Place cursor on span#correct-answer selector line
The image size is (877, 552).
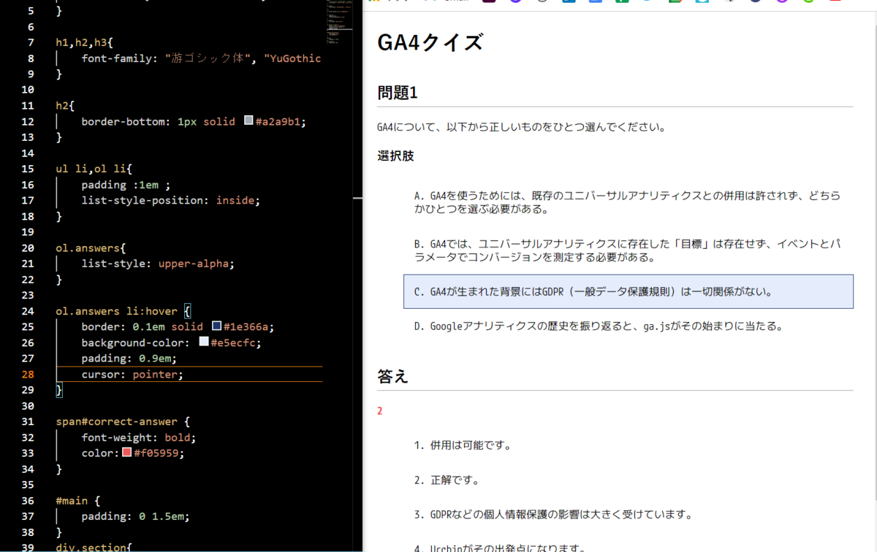coord(123,422)
